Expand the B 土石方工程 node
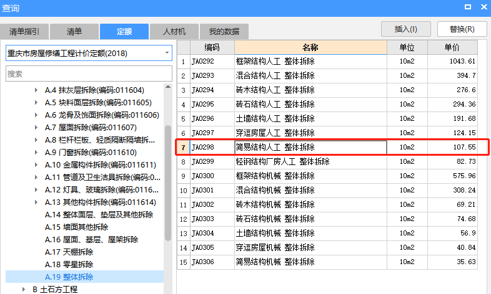Viewport: 491px width, 294px height. tap(24, 289)
